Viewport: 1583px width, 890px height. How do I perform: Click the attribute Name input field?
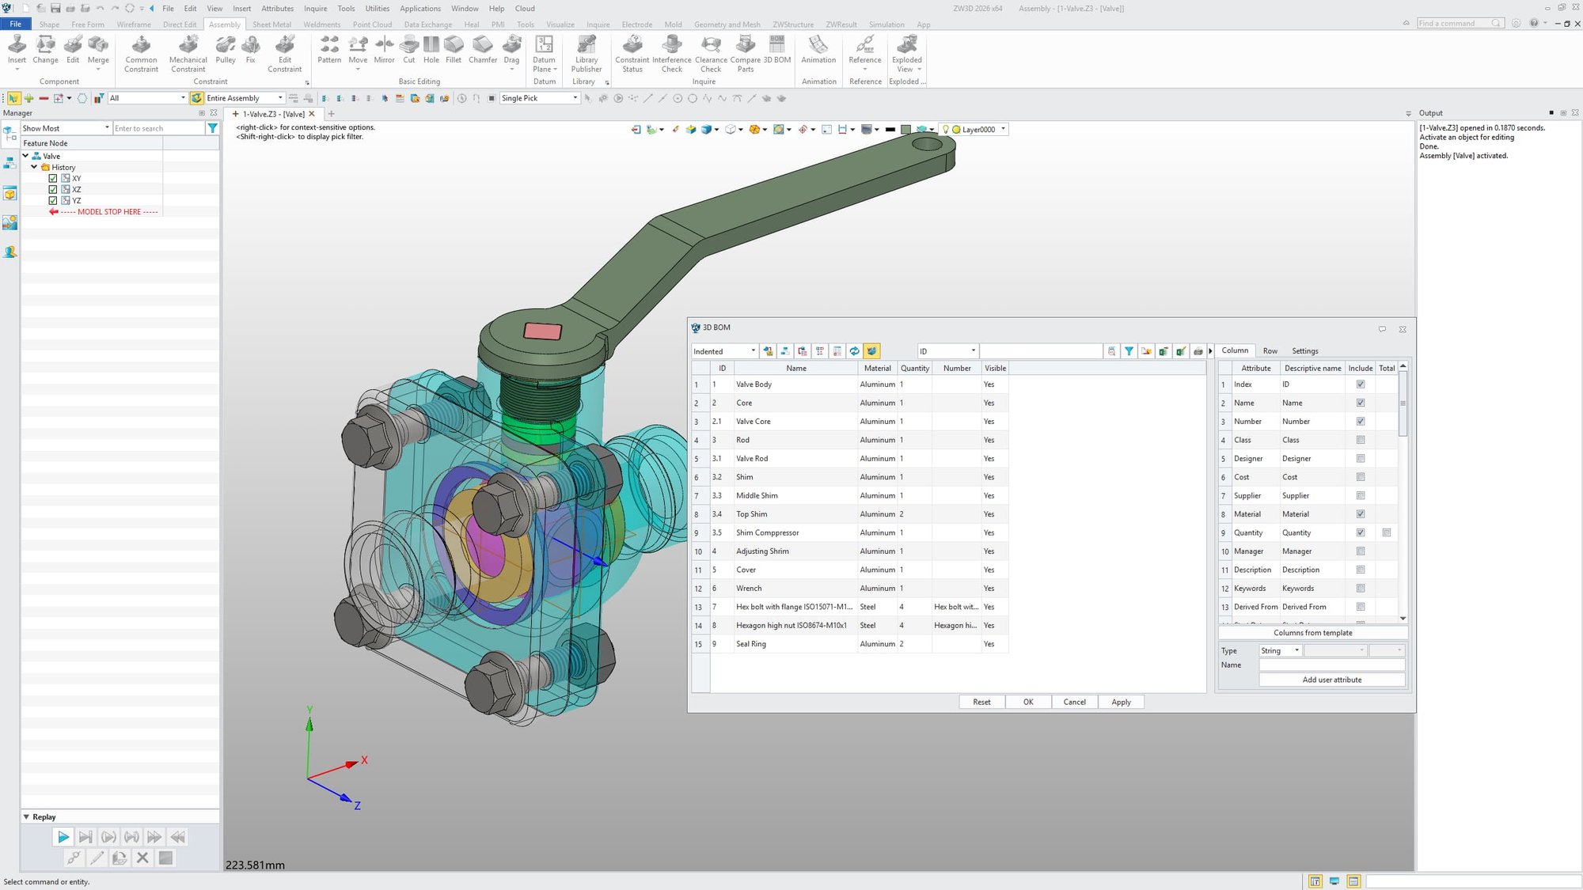coord(1331,665)
